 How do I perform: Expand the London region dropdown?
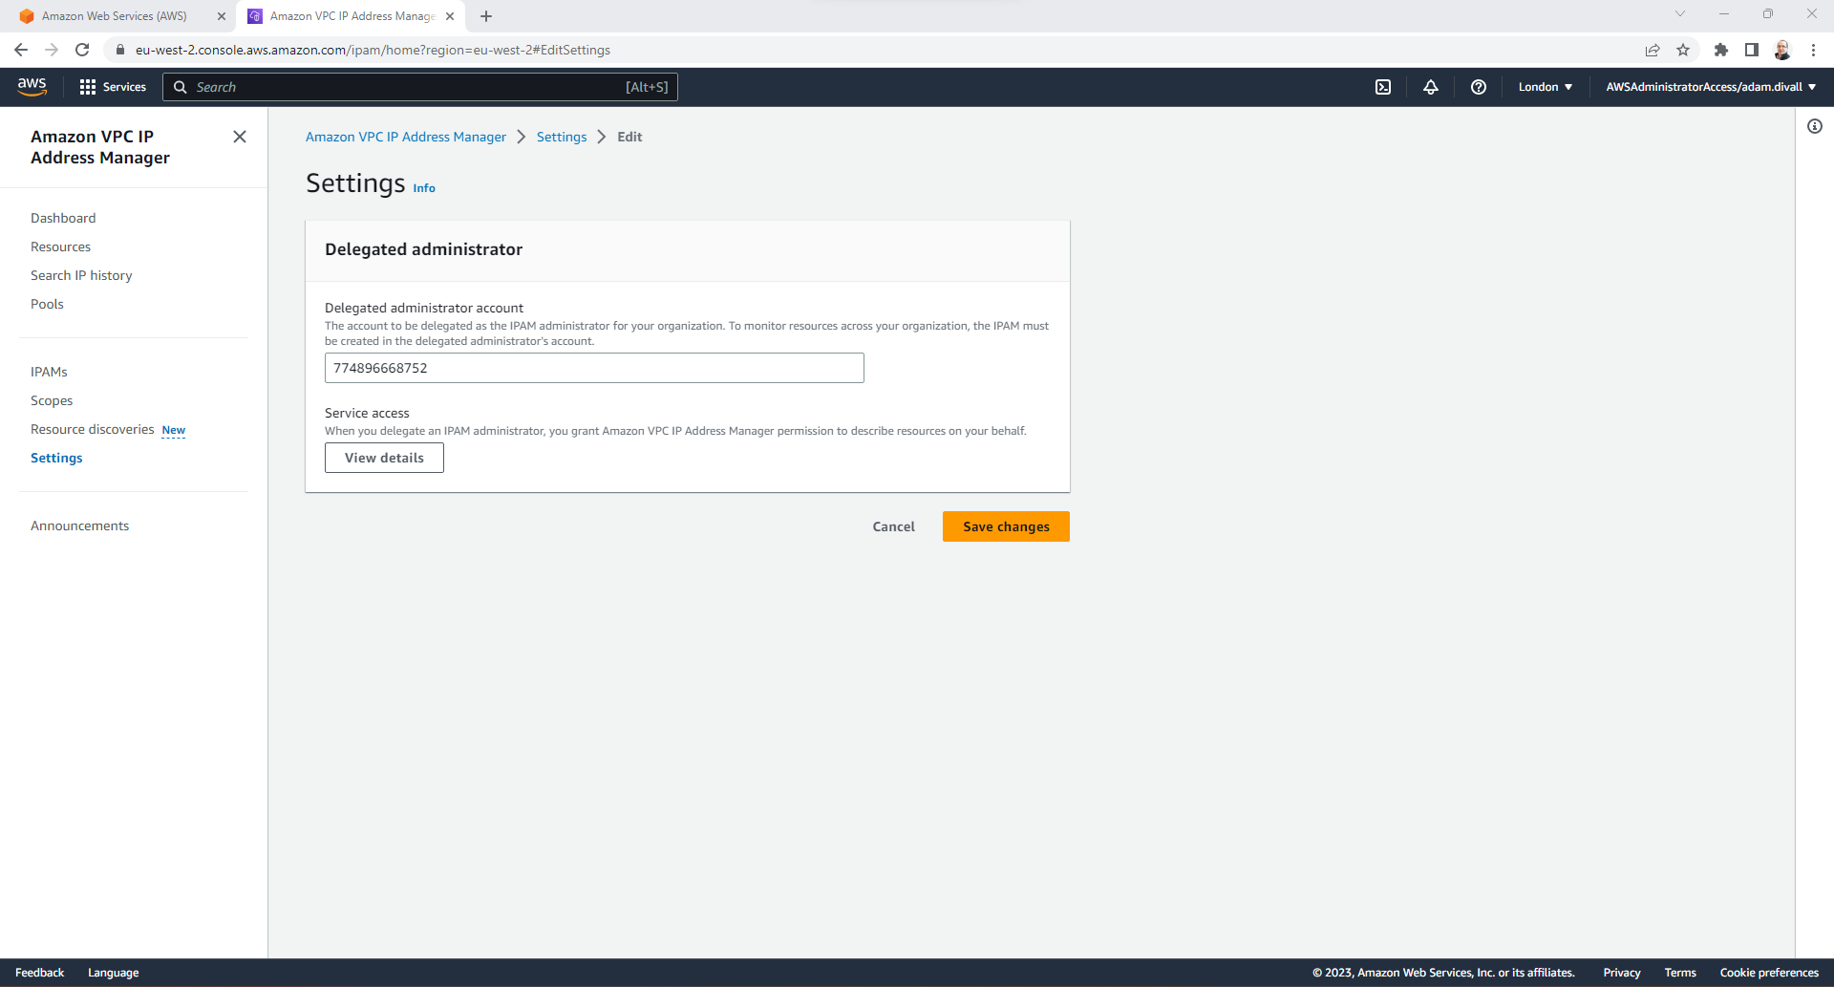point(1545,87)
